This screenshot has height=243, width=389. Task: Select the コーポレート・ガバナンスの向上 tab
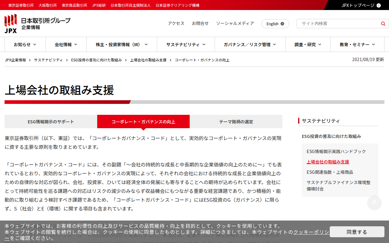tap(143, 122)
